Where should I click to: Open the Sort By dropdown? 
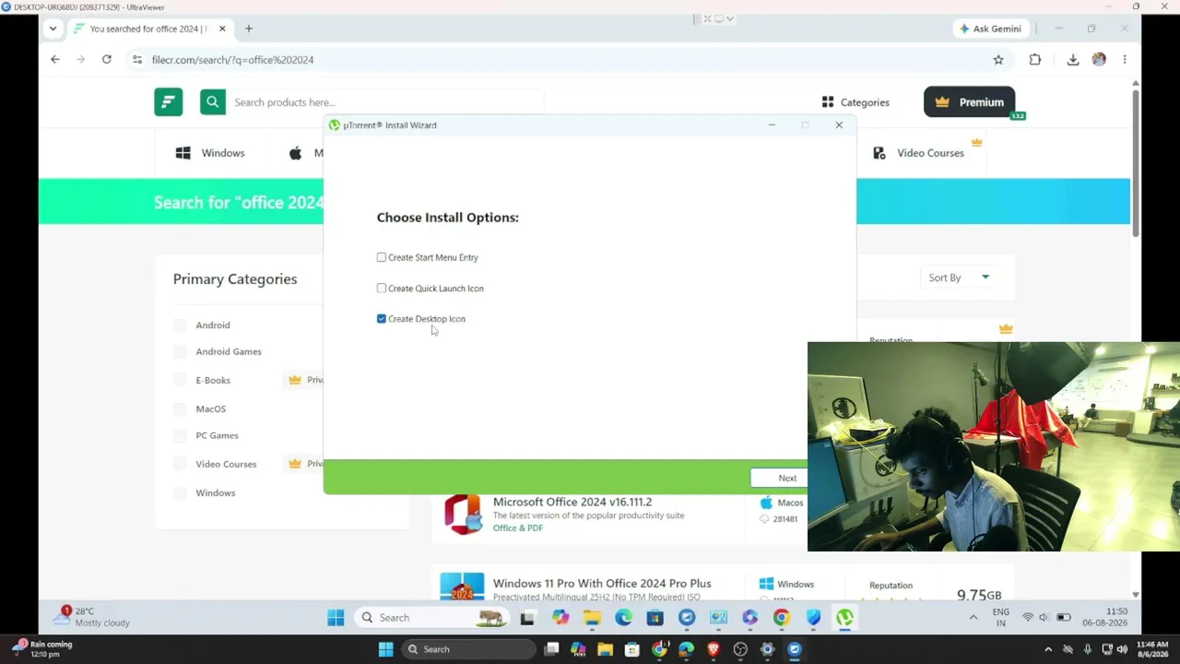click(x=960, y=278)
